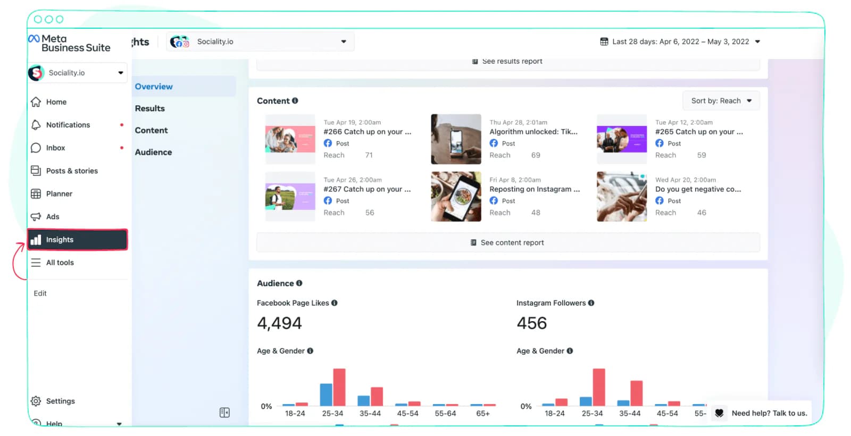Click info icon beside Audience heading
This screenshot has height=436, width=851.
click(x=299, y=283)
